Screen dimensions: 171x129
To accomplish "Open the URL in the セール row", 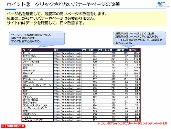I will 68,53.
